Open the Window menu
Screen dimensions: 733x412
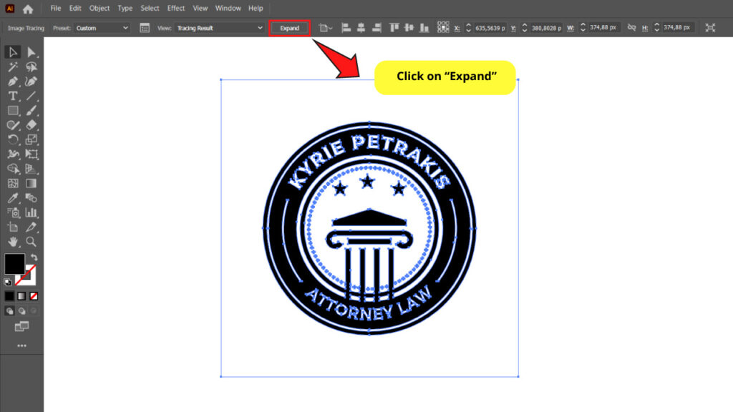click(228, 8)
